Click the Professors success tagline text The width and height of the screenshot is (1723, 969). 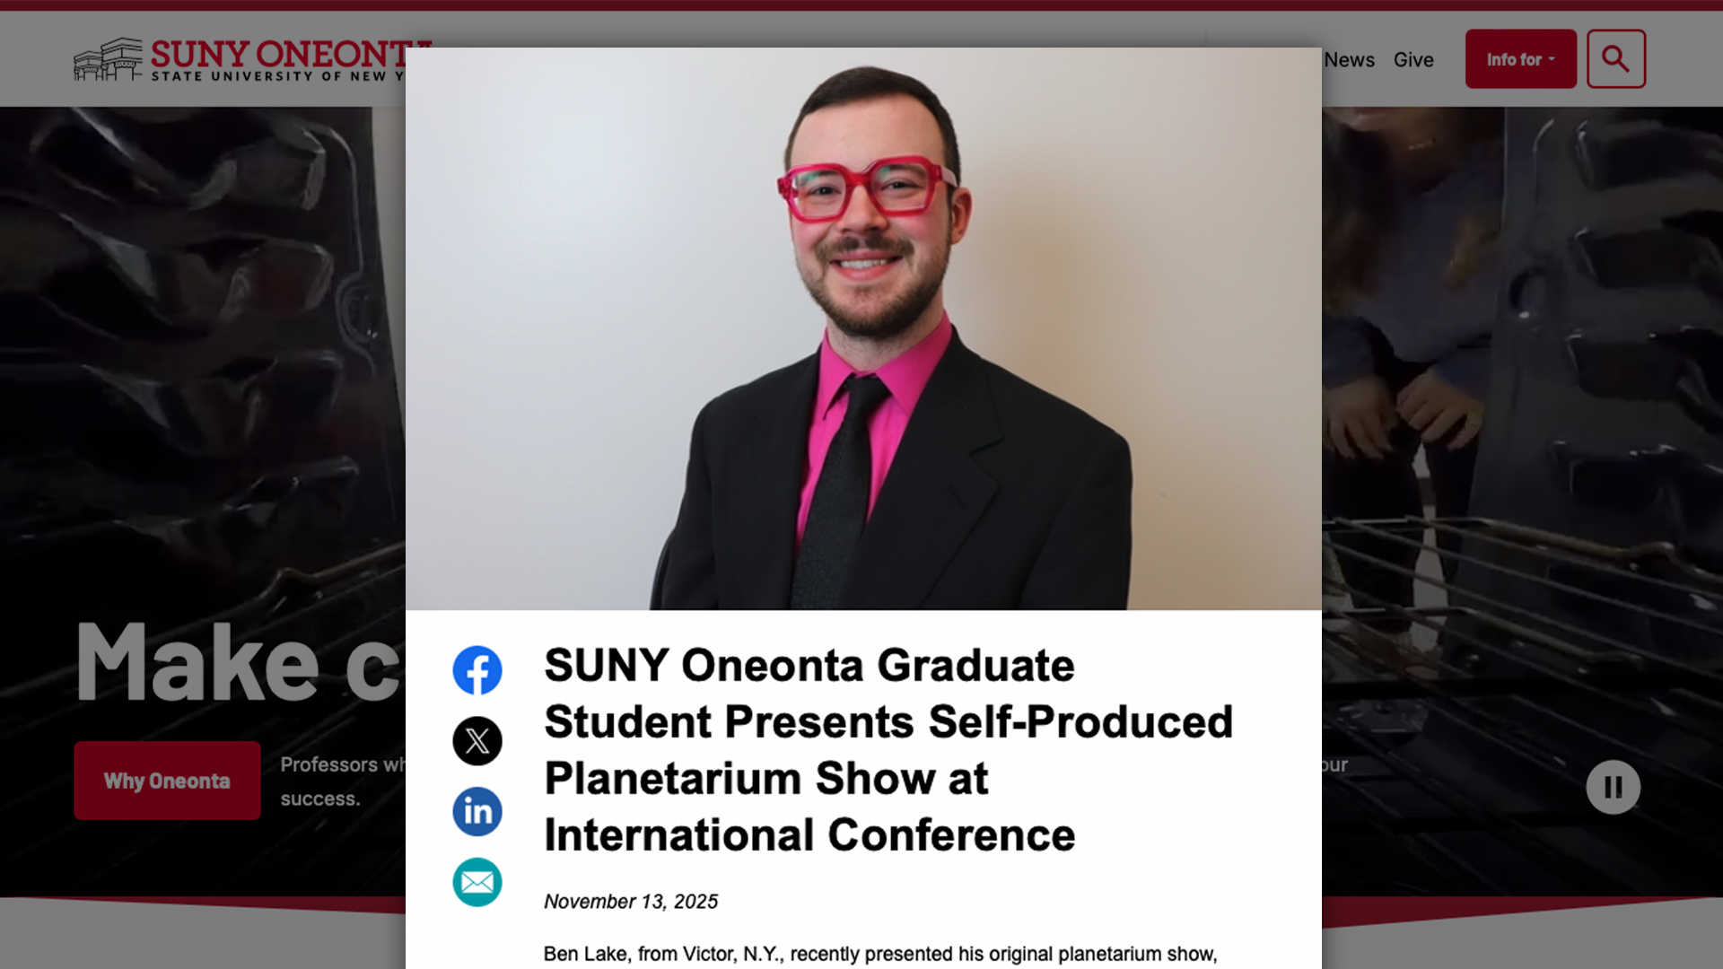342,781
